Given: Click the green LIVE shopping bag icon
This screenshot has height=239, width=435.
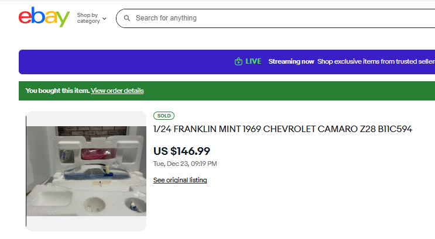Looking at the screenshot, I should click(238, 61).
